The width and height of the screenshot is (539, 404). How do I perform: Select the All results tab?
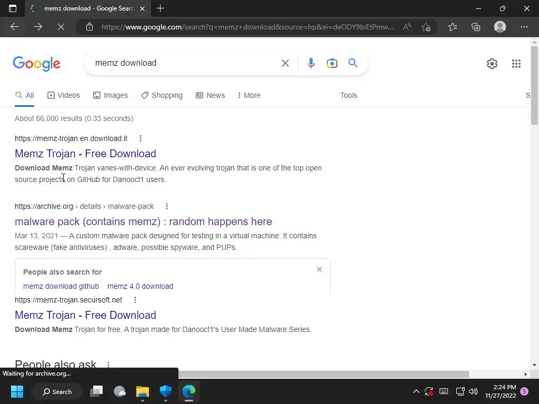(24, 96)
